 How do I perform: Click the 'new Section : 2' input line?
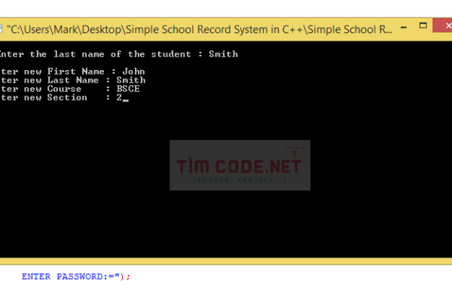(64, 98)
